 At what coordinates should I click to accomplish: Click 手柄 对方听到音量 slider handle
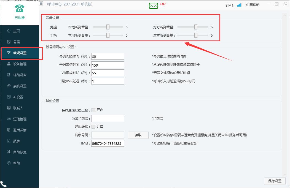[196, 35]
